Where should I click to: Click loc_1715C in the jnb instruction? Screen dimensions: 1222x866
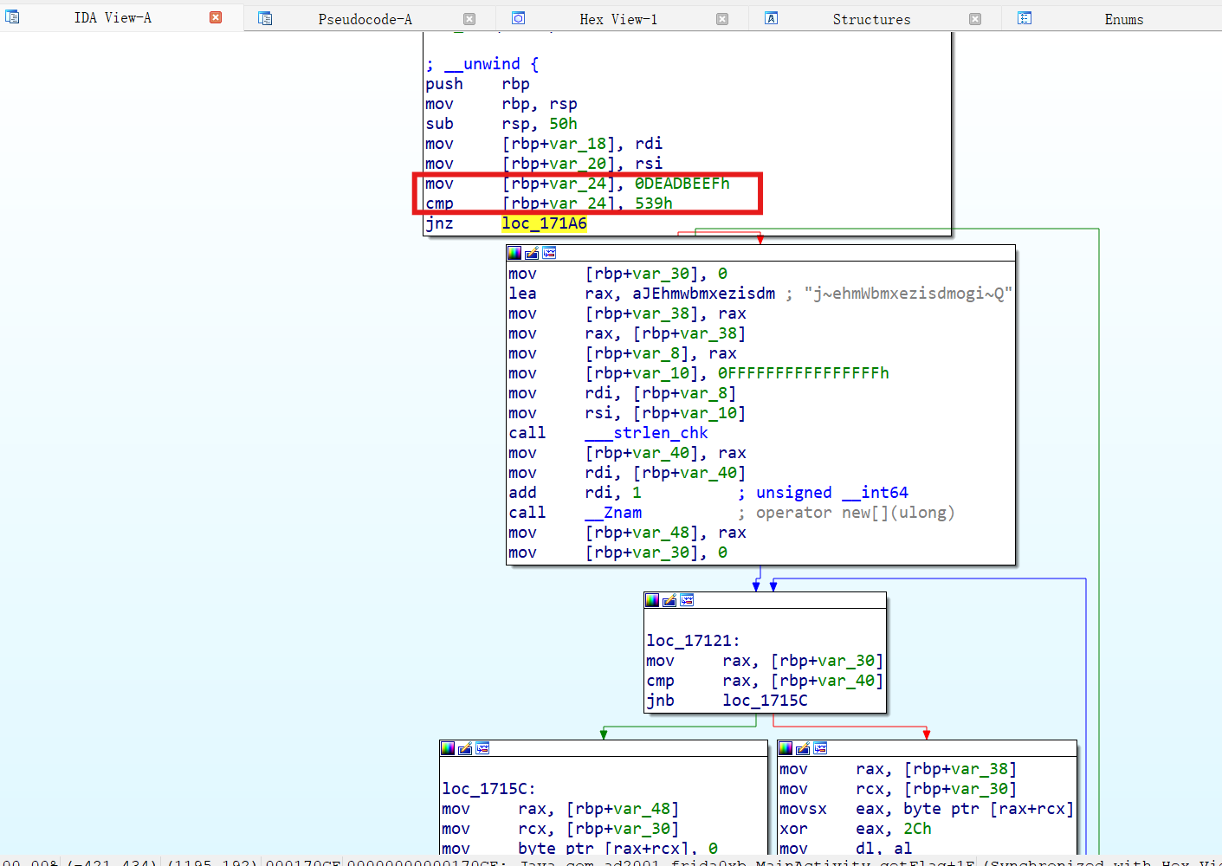(x=765, y=701)
